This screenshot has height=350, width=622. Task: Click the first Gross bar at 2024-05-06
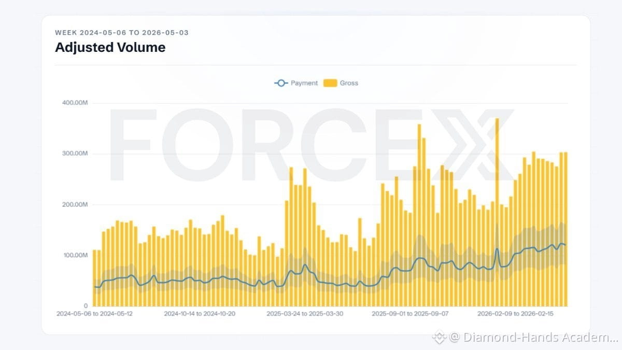(95, 278)
